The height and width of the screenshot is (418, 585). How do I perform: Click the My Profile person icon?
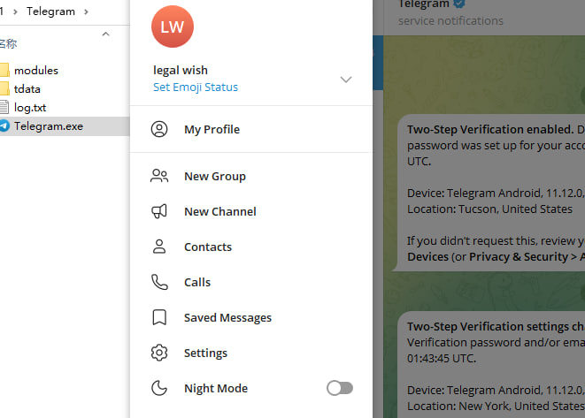point(159,130)
